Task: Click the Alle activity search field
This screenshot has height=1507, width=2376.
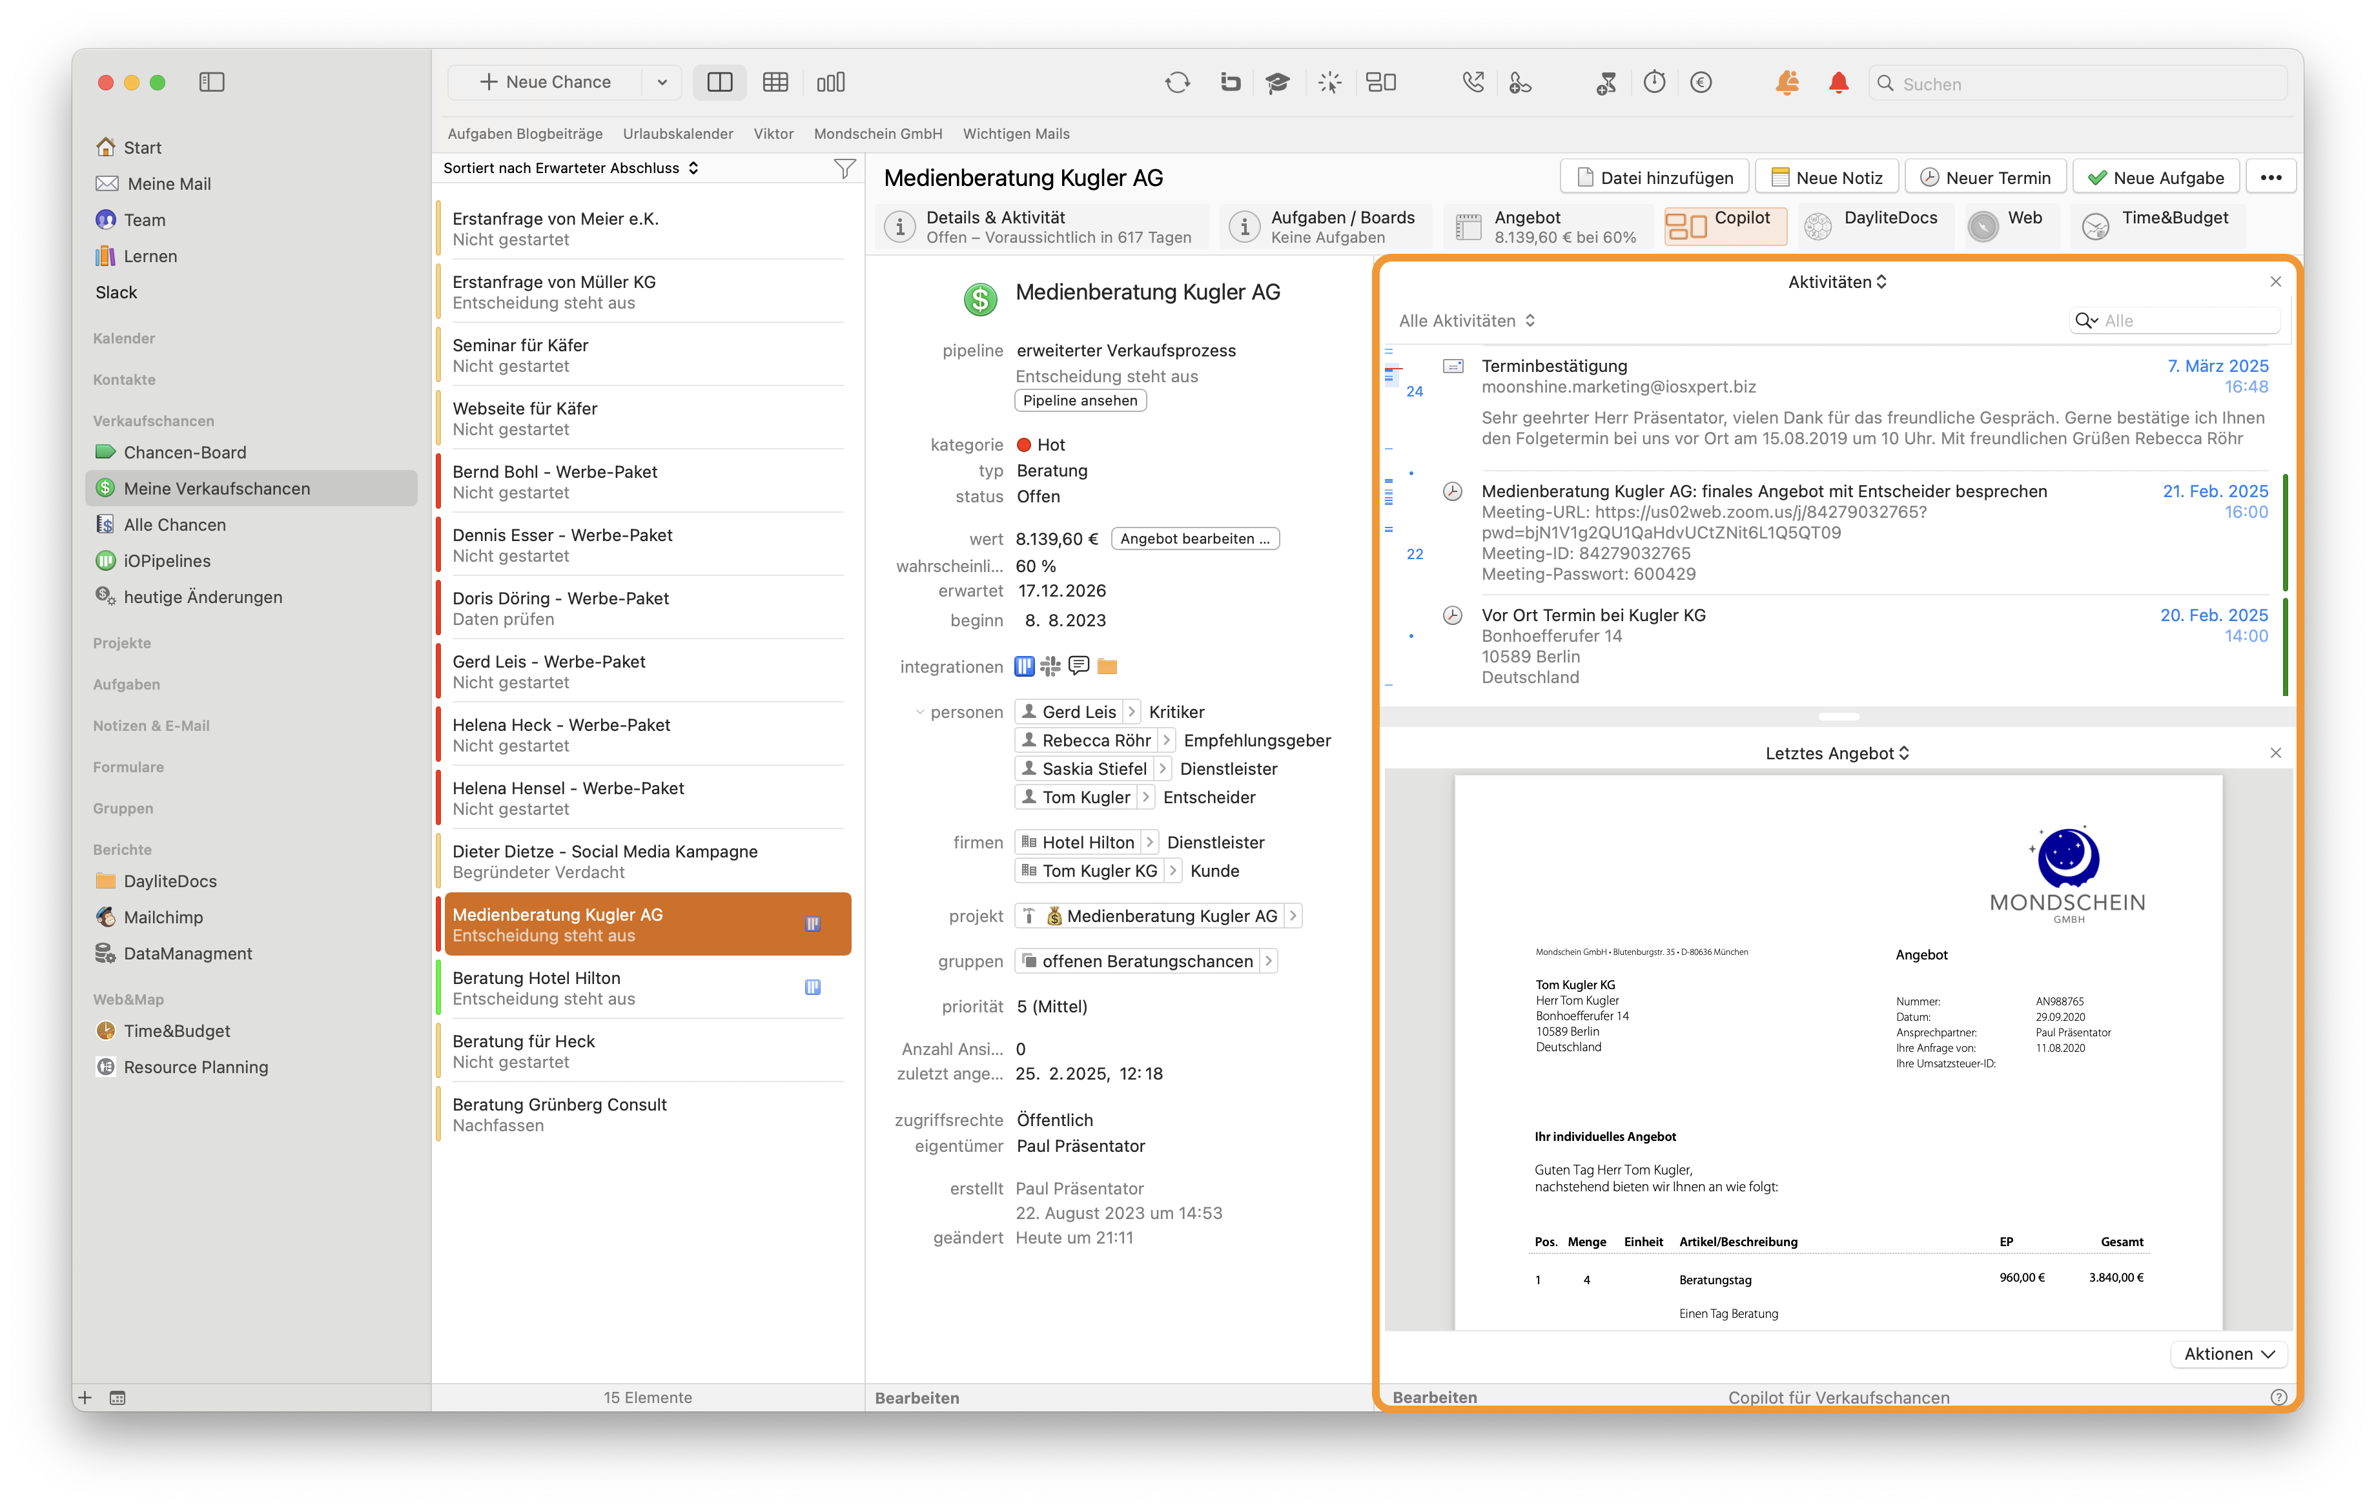Action: 2175,321
